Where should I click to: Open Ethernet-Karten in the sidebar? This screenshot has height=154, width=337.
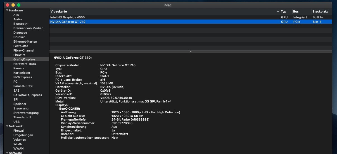[25, 41]
